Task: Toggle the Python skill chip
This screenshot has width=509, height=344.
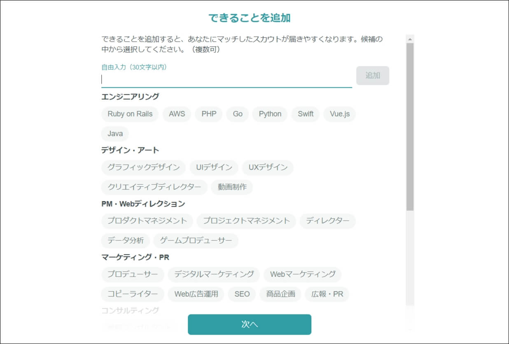Action: [x=270, y=114]
